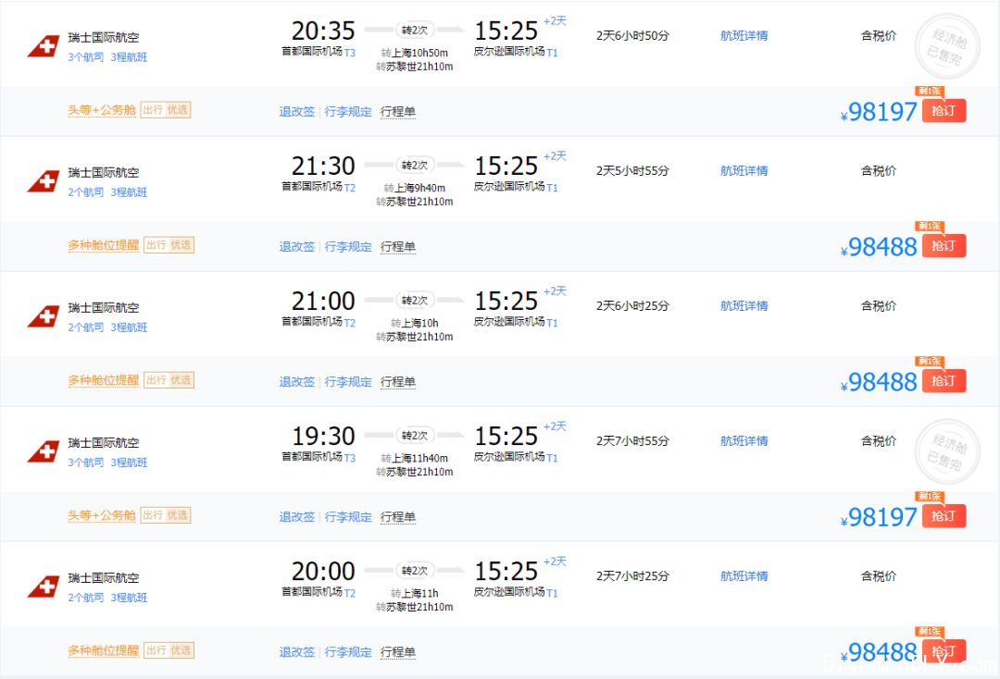Expand 头等+公务舱 cabin option of 20:35 flight
Image resolution: width=1000 pixels, height=679 pixels.
tap(102, 110)
